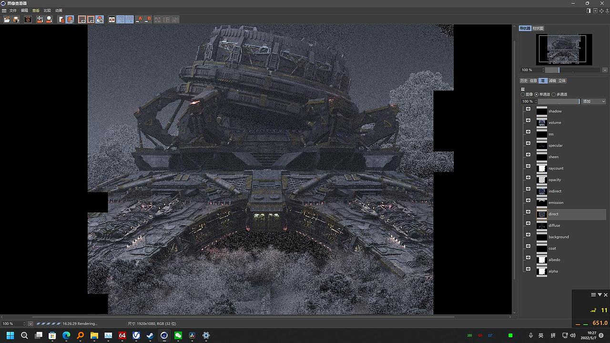Open File Explorer from the taskbar
The width and height of the screenshot is (610, 343).
tap(94, 335)
